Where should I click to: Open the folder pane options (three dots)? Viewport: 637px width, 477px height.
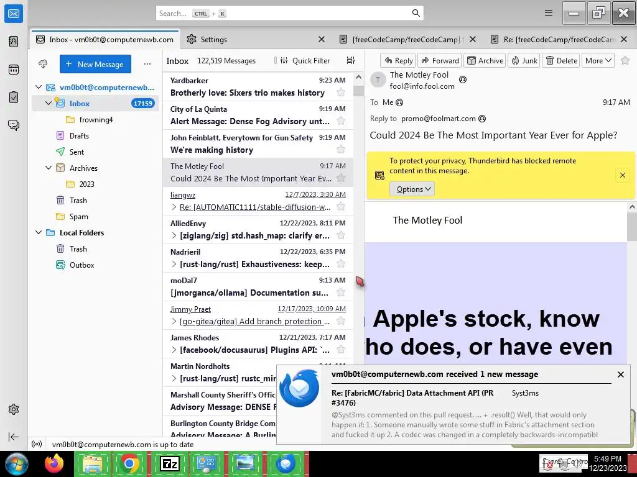tap(147, 64)
